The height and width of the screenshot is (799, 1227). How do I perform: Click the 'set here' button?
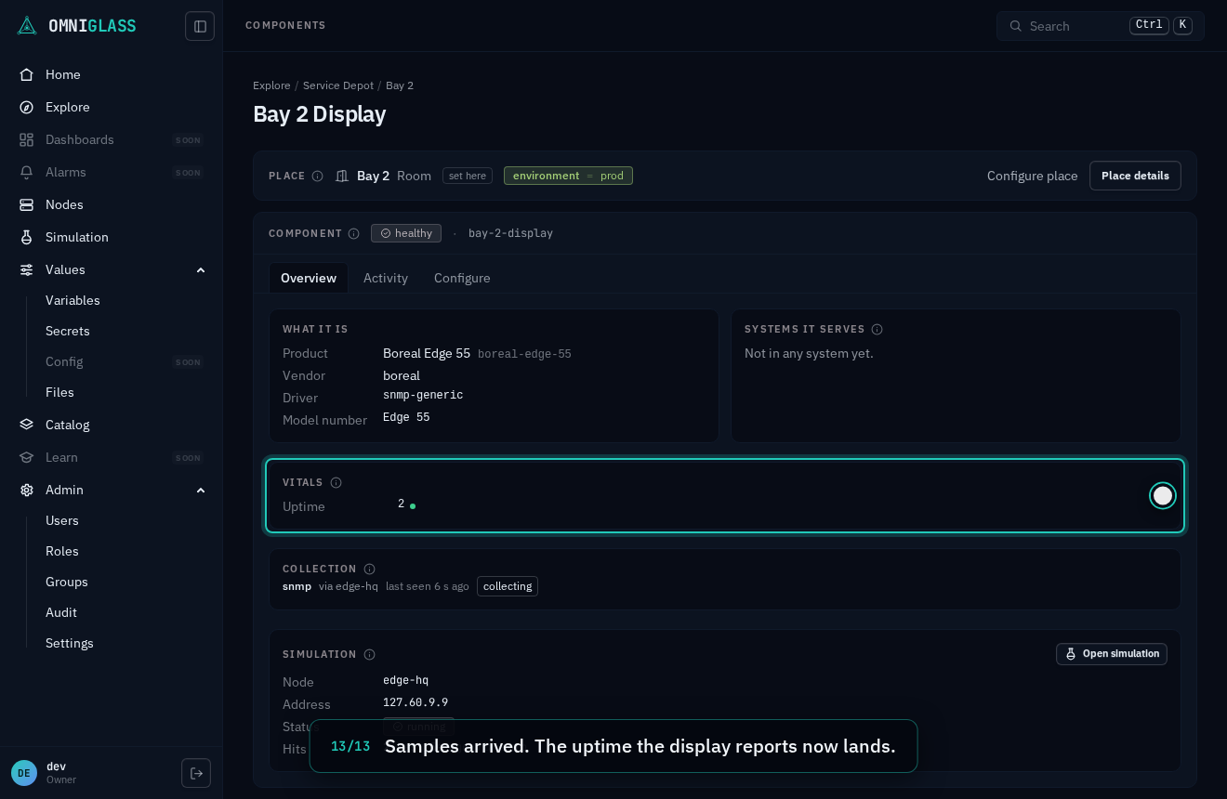click(x=468, y=176)
